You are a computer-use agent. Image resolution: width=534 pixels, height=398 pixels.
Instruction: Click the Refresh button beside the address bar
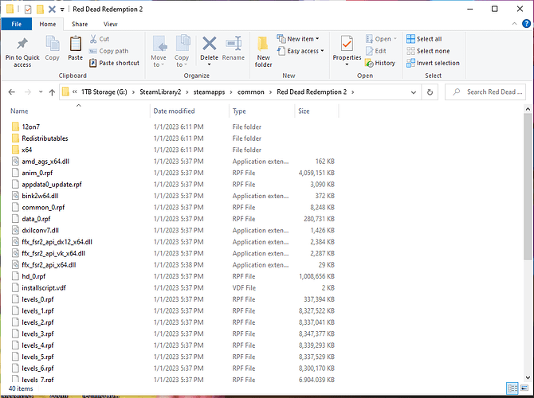[431, 92]
